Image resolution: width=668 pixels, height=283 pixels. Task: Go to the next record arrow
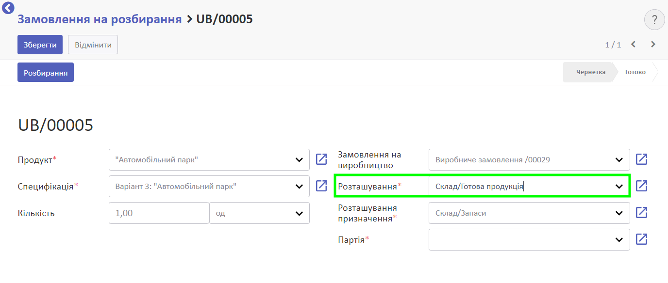[x=653, y=45]
